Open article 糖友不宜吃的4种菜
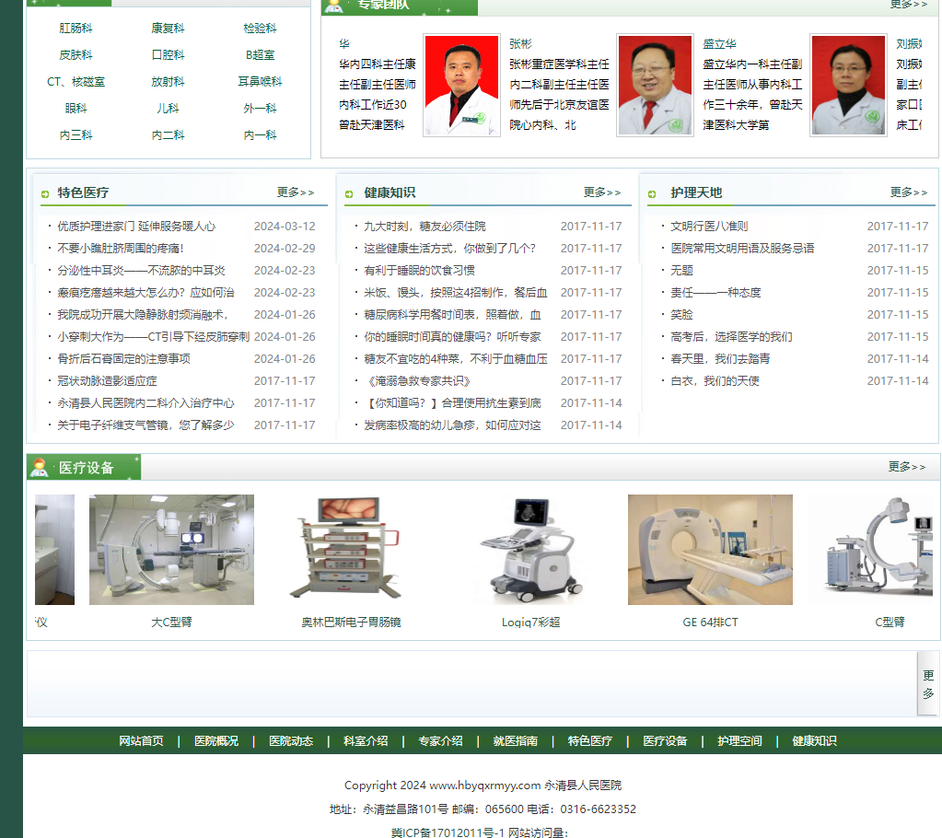The height and width of the screenshot is (838, 942). (456, 359)
